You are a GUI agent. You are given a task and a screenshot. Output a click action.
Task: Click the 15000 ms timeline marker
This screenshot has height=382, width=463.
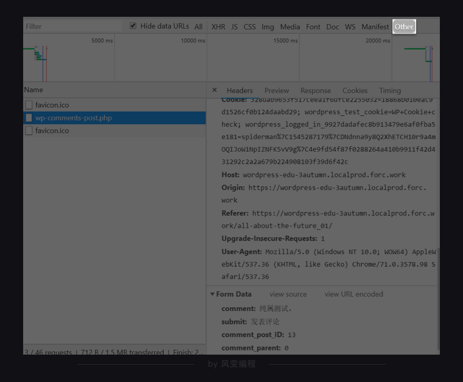point(285,41)
